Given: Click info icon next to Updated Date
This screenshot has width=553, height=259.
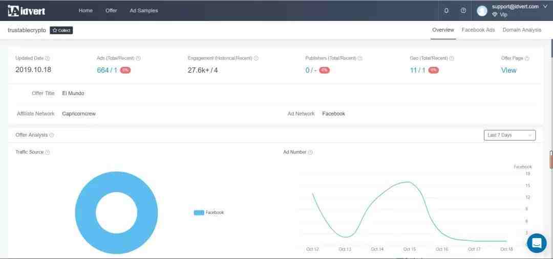Looking at the screenshot, I should pos(48,58).
